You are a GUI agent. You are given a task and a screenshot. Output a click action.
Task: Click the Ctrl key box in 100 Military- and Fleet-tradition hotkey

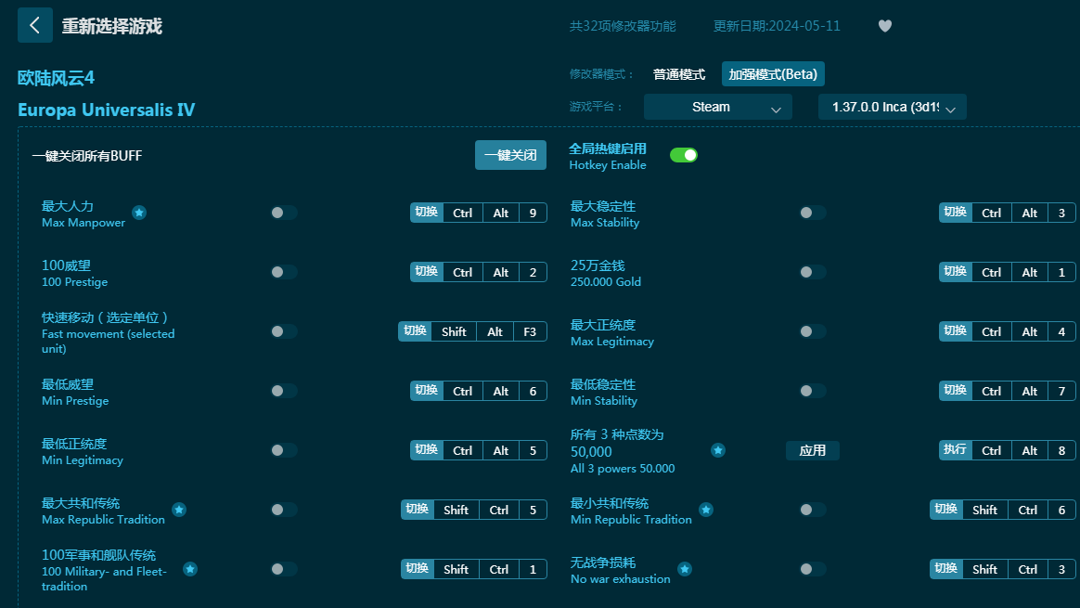point(498,569)
